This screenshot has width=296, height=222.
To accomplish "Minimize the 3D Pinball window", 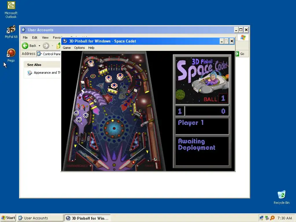I will 222,41.
